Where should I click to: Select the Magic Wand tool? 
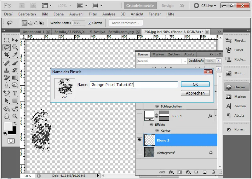(x=15, y=47)
